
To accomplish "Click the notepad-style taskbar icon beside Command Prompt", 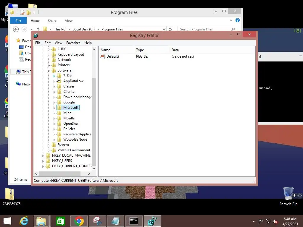I will pyautogui.click(x=115, y=221).
